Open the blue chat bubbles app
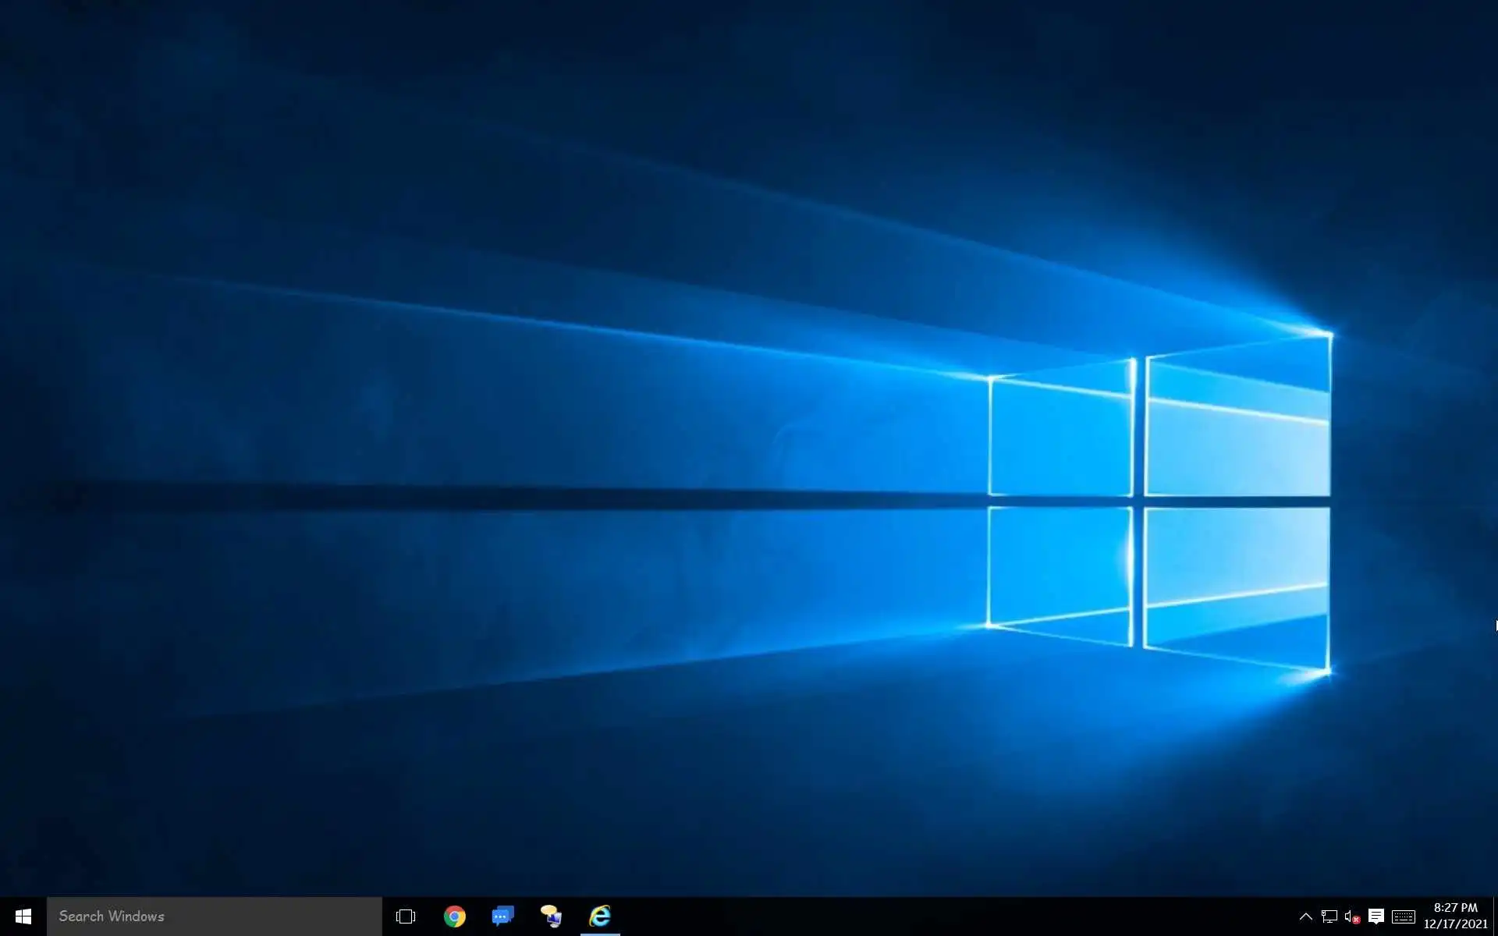 click(502, 916)
